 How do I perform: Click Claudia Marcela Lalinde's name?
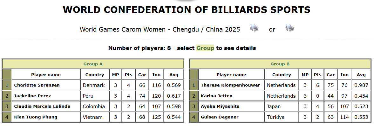tap(42, 106)
